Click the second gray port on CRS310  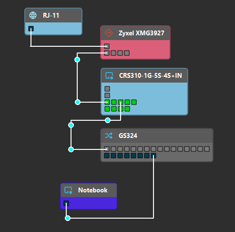[107, 95]
